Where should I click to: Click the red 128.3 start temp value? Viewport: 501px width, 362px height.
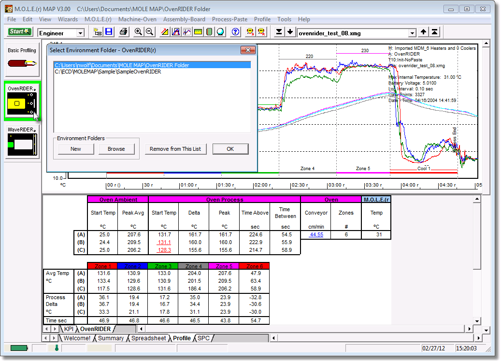click(x=164, y=250)
